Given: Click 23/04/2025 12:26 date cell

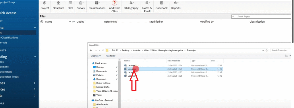Looking at the screenshot, I should click(x=175, y=76).
